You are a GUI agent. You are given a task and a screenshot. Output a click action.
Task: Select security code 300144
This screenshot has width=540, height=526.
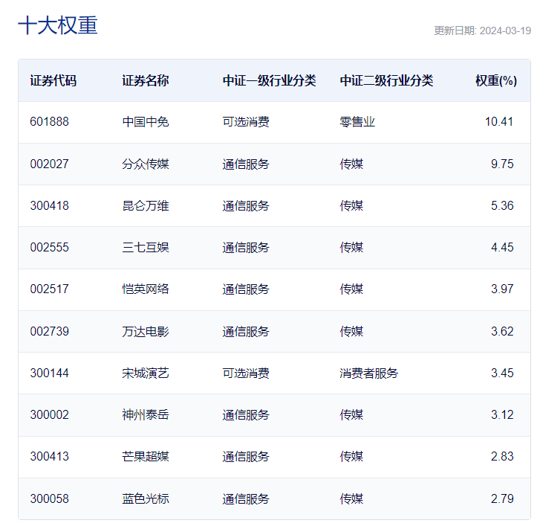pyautogui.click(x=49, y=373)
